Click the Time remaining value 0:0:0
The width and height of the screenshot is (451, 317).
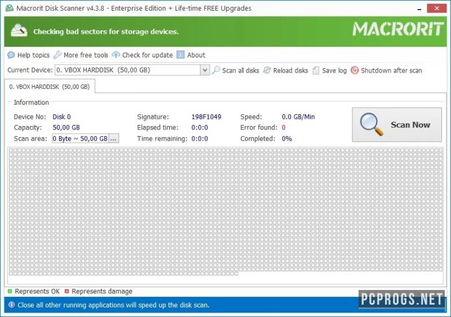coord(200,139)
